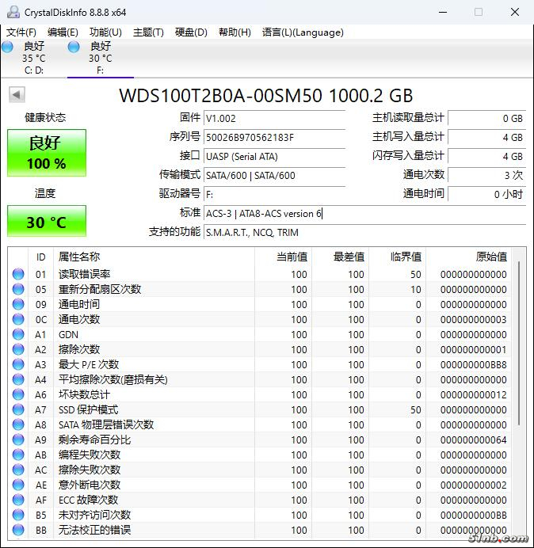Click the 临界值 column header
Image resolution: width=534 pixels, height=548 pixels.
[397, 257]
